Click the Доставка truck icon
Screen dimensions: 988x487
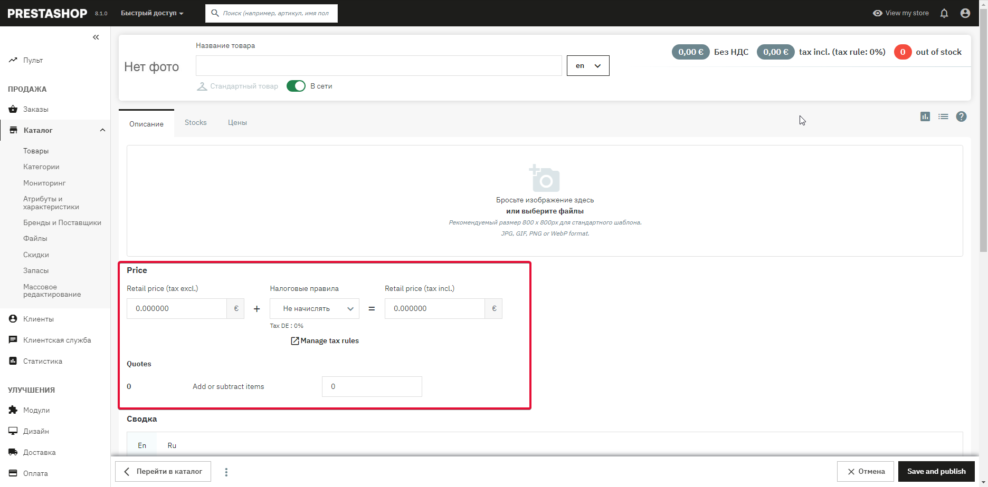point(13,452)
